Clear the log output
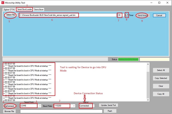 (x=161, y=86)
